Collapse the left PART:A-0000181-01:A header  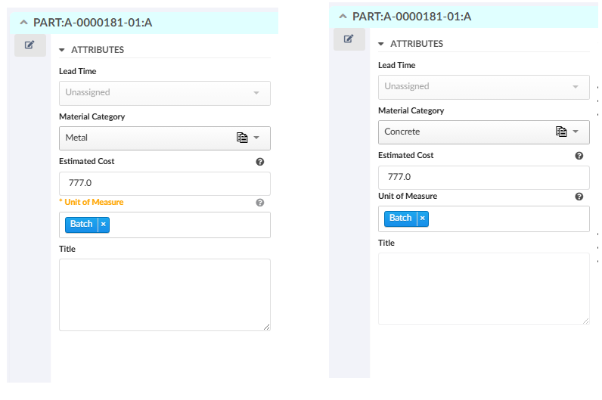[23, 23]
